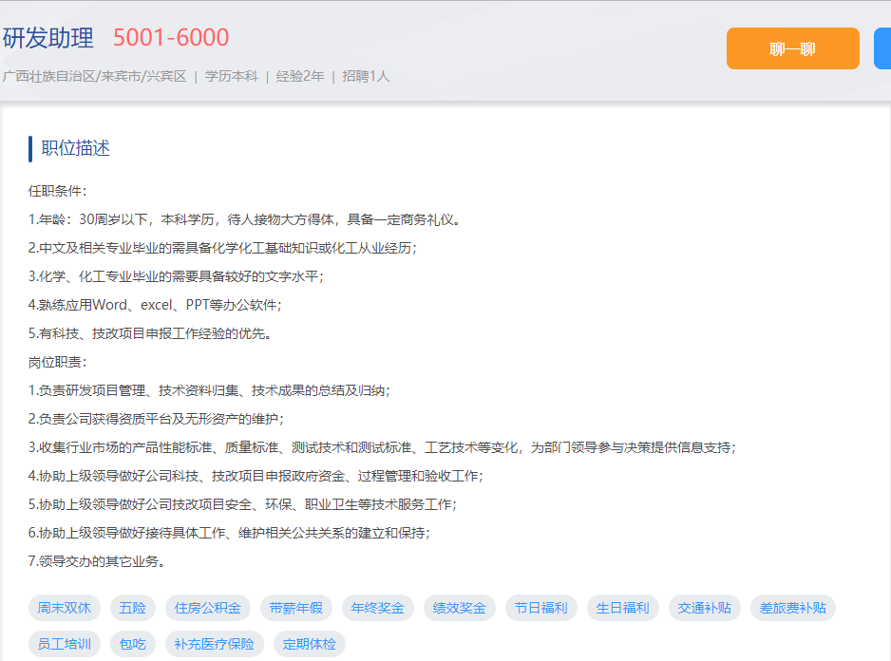Click the line 2.中文及相关专业毕业的需具备化学化工基础知识

(x=222, y=249)
